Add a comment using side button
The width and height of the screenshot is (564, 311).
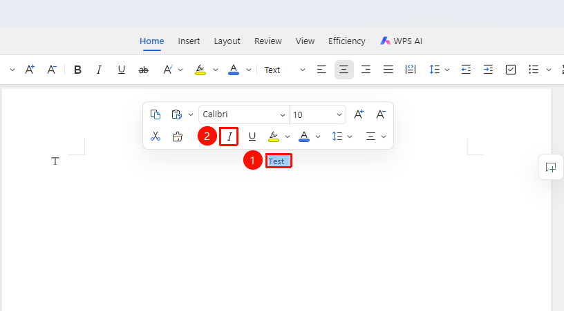[551, 167]
